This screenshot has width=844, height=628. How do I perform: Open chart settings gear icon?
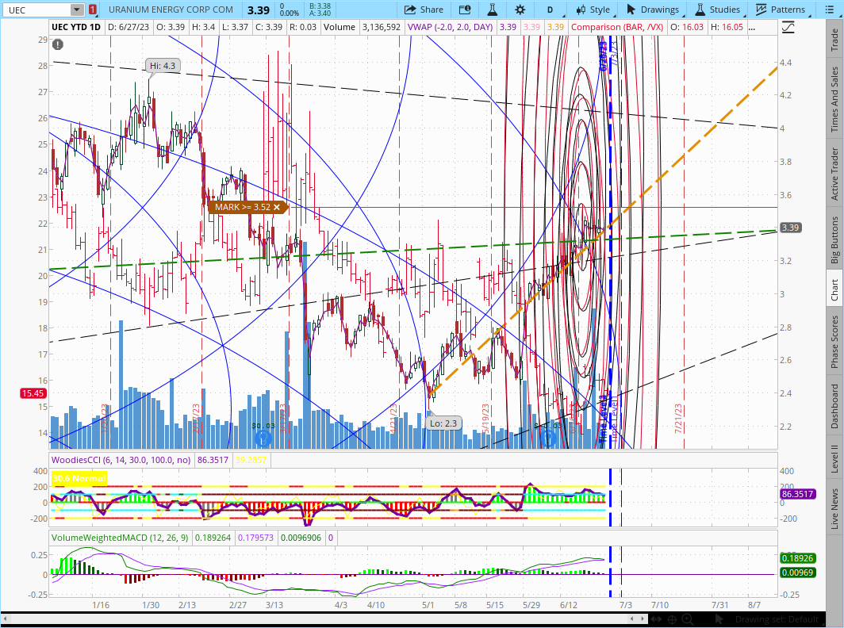tap(520, 10)
